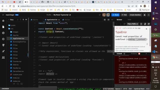Open the Configuration gear icon in sidebar
The width and height of the screenshot is (160, 90).
coord(3,39)
